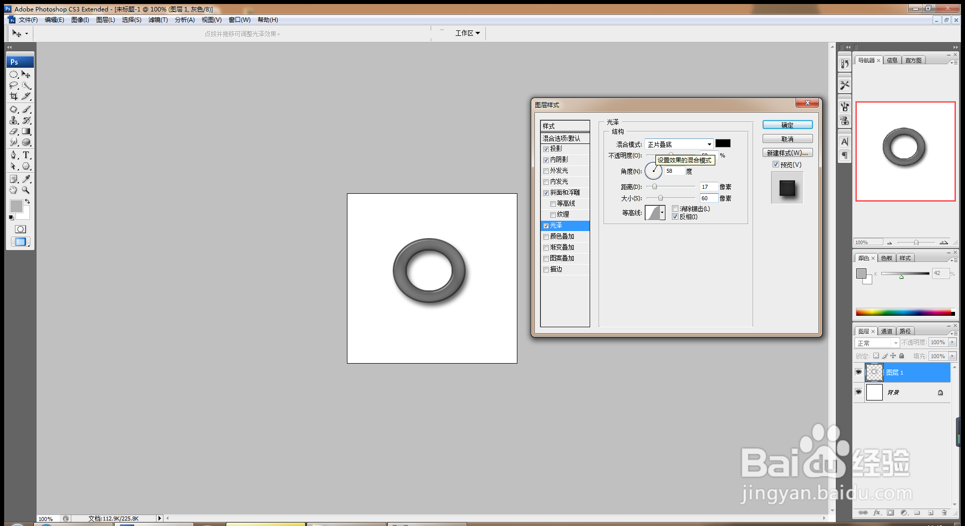Hide the 背景 layer eye icon
Image resolution: width=965 pixels, height=526 pixels.
coord(858,392)
